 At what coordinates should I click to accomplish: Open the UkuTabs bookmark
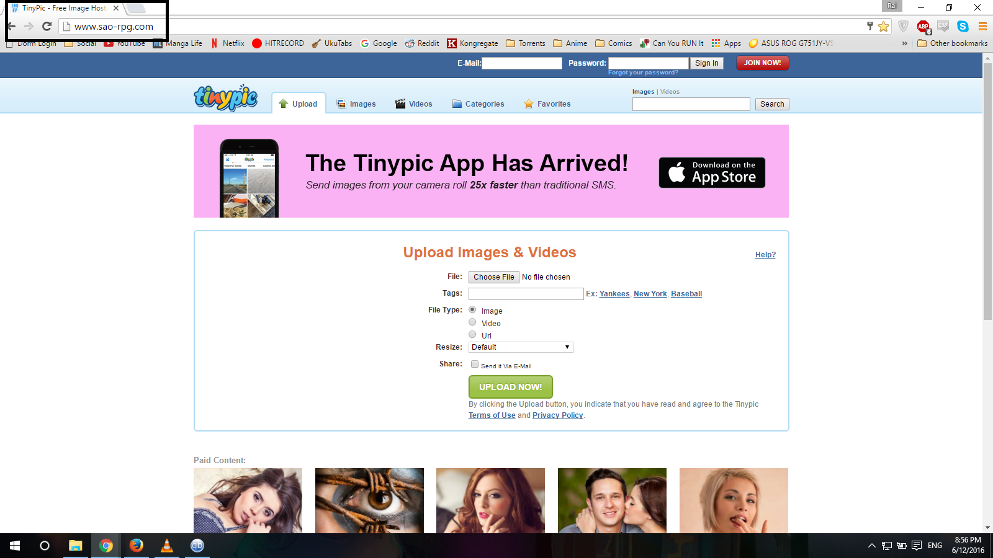tap(332, 43)
